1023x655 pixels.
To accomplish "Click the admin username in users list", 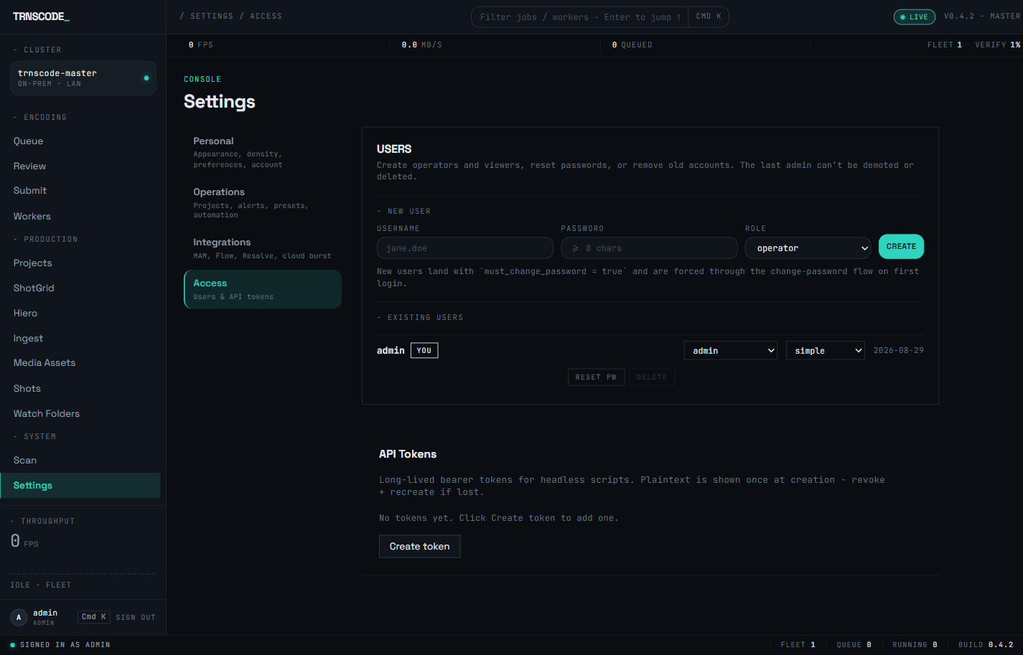I will click(391, 350).
